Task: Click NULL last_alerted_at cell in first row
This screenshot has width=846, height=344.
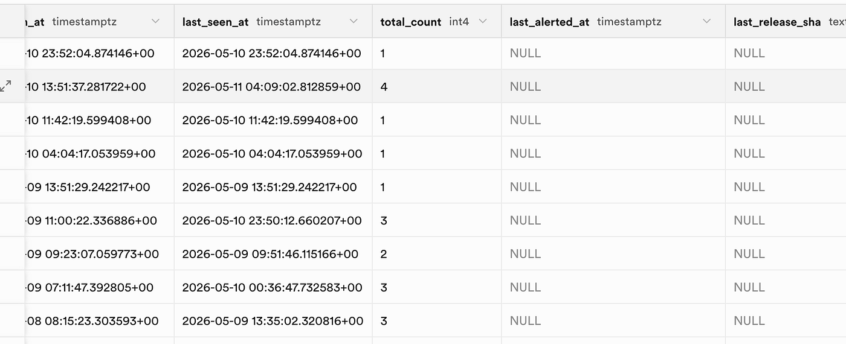Action: click(613, 53)
